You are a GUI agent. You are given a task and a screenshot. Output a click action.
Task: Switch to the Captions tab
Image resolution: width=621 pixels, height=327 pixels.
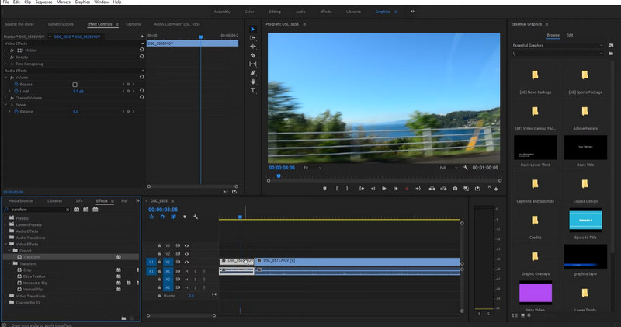[133, 24]
